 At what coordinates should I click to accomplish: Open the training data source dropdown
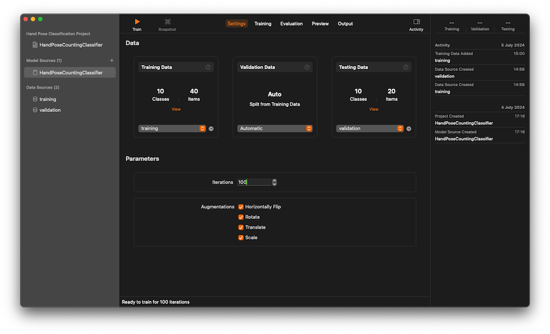tap(172, 128)
